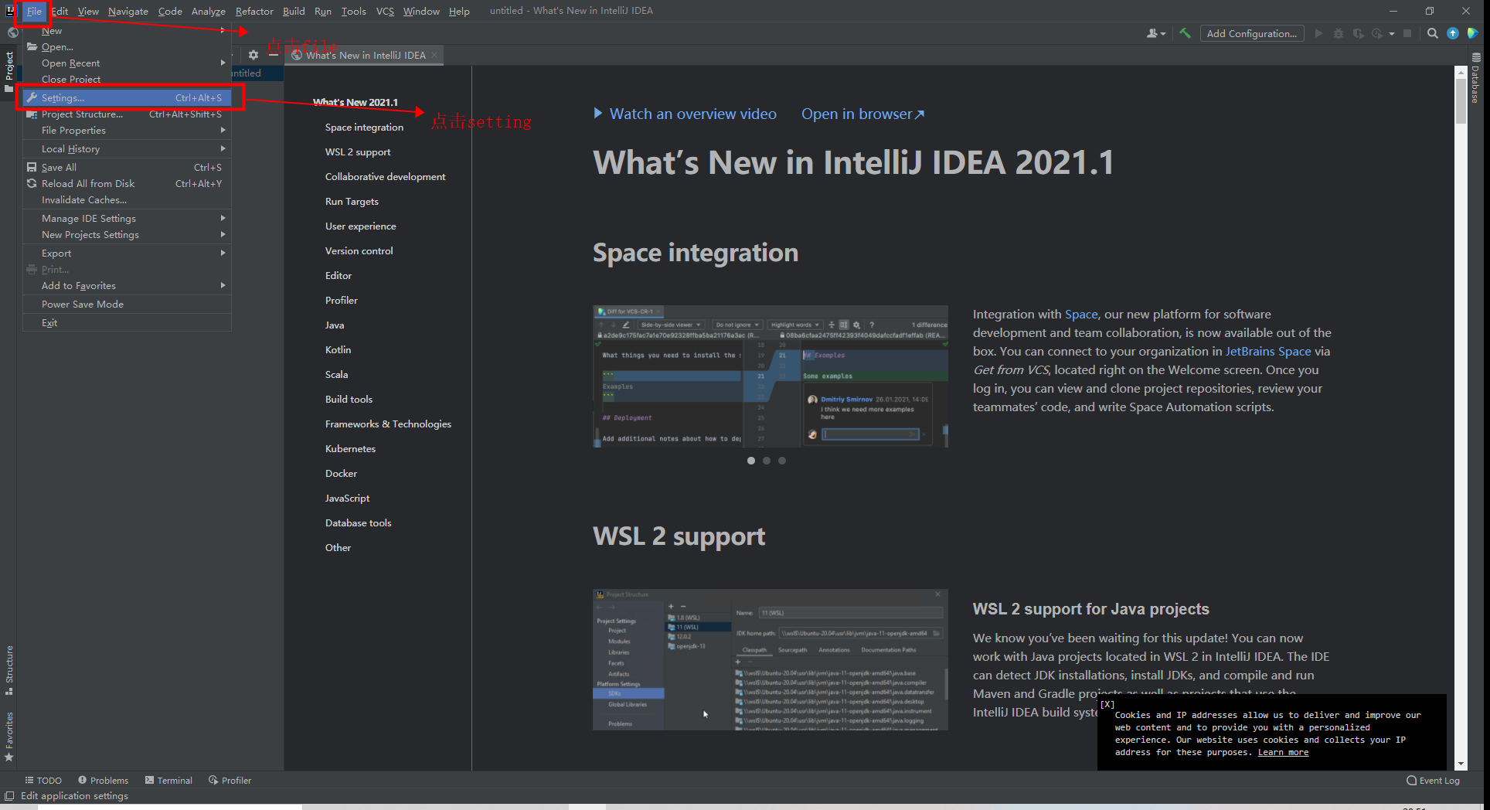The width and height of the screenshot is (1490, 810).
Task: Click the vertical scrollbar thumb of the page
Action: (1461, 100)
